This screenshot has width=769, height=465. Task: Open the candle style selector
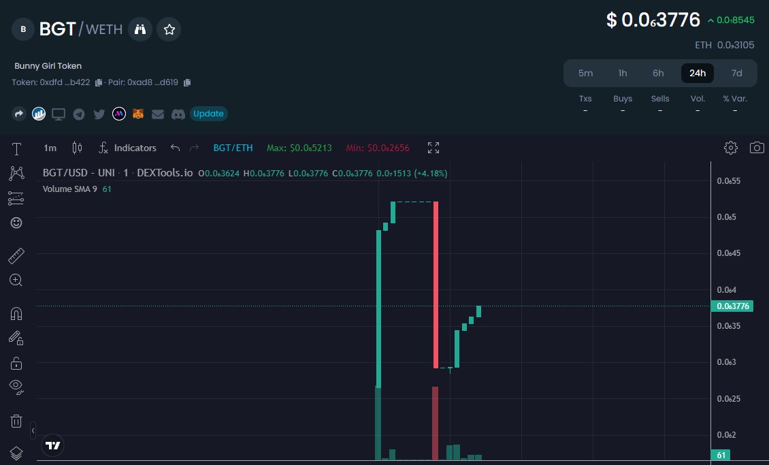[x=77, y=148]
